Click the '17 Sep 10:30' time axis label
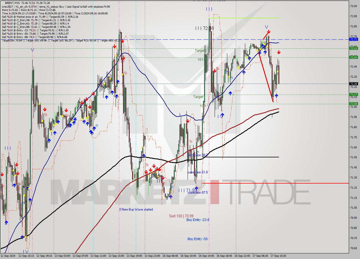Screen dimensions: 360x259 point(278,256)
